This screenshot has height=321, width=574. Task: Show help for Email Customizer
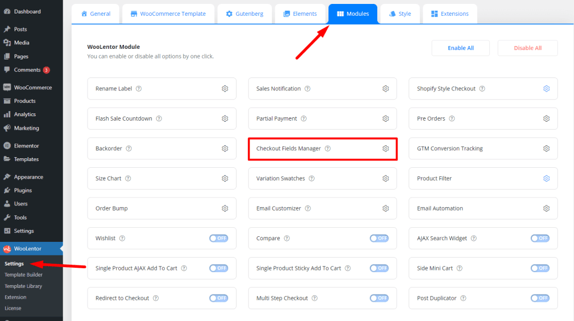point(308,209)
